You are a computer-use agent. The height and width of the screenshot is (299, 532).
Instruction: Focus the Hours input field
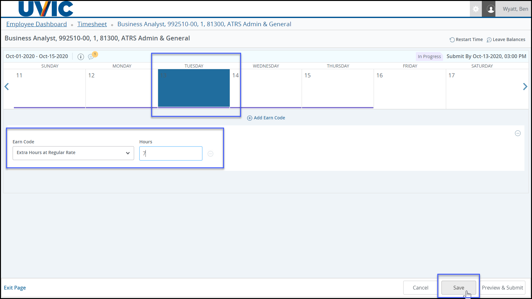pos(171,153)
